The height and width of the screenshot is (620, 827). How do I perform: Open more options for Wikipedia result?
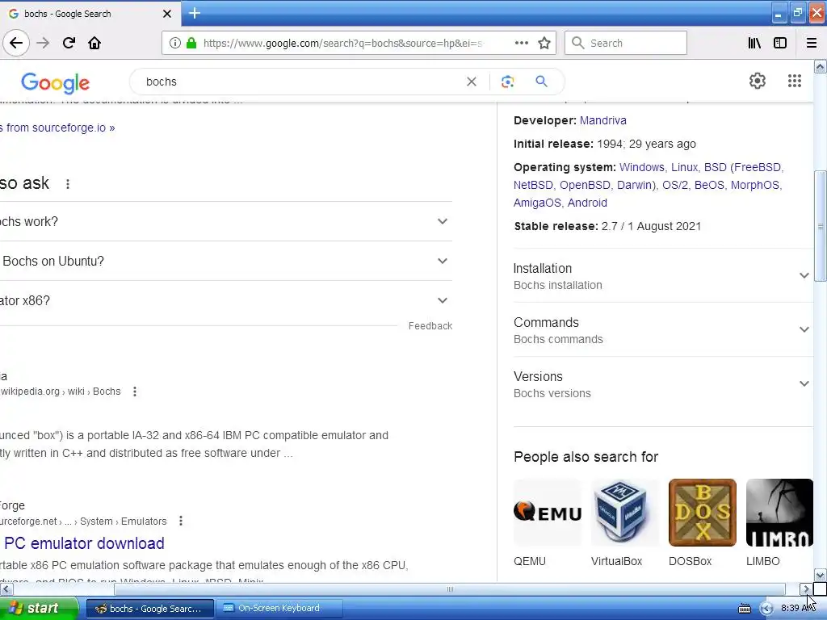135,392
